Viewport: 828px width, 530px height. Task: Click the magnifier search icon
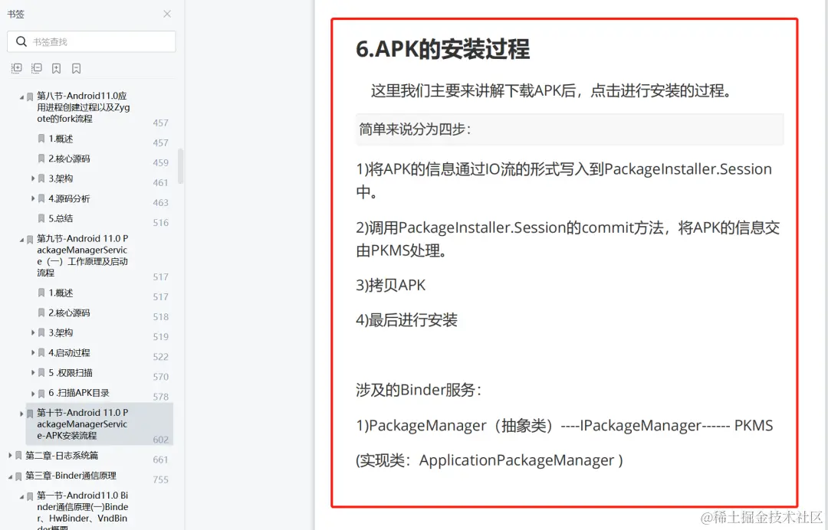pyautogui.click(x=21, y=41)
